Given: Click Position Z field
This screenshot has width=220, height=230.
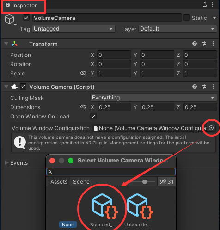Looking at the screenshot, I should pyautogui.click(x=200, y=55).
